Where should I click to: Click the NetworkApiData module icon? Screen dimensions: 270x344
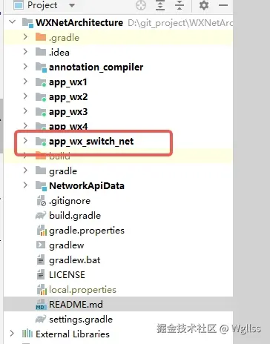tap(41, 186)
